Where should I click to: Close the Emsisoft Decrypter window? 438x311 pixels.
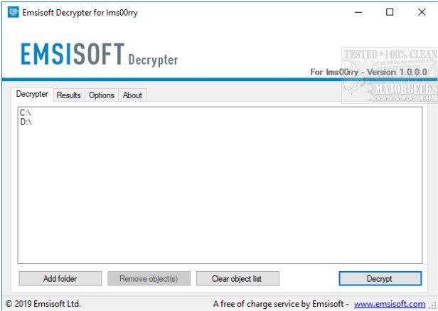pos(422,12)
